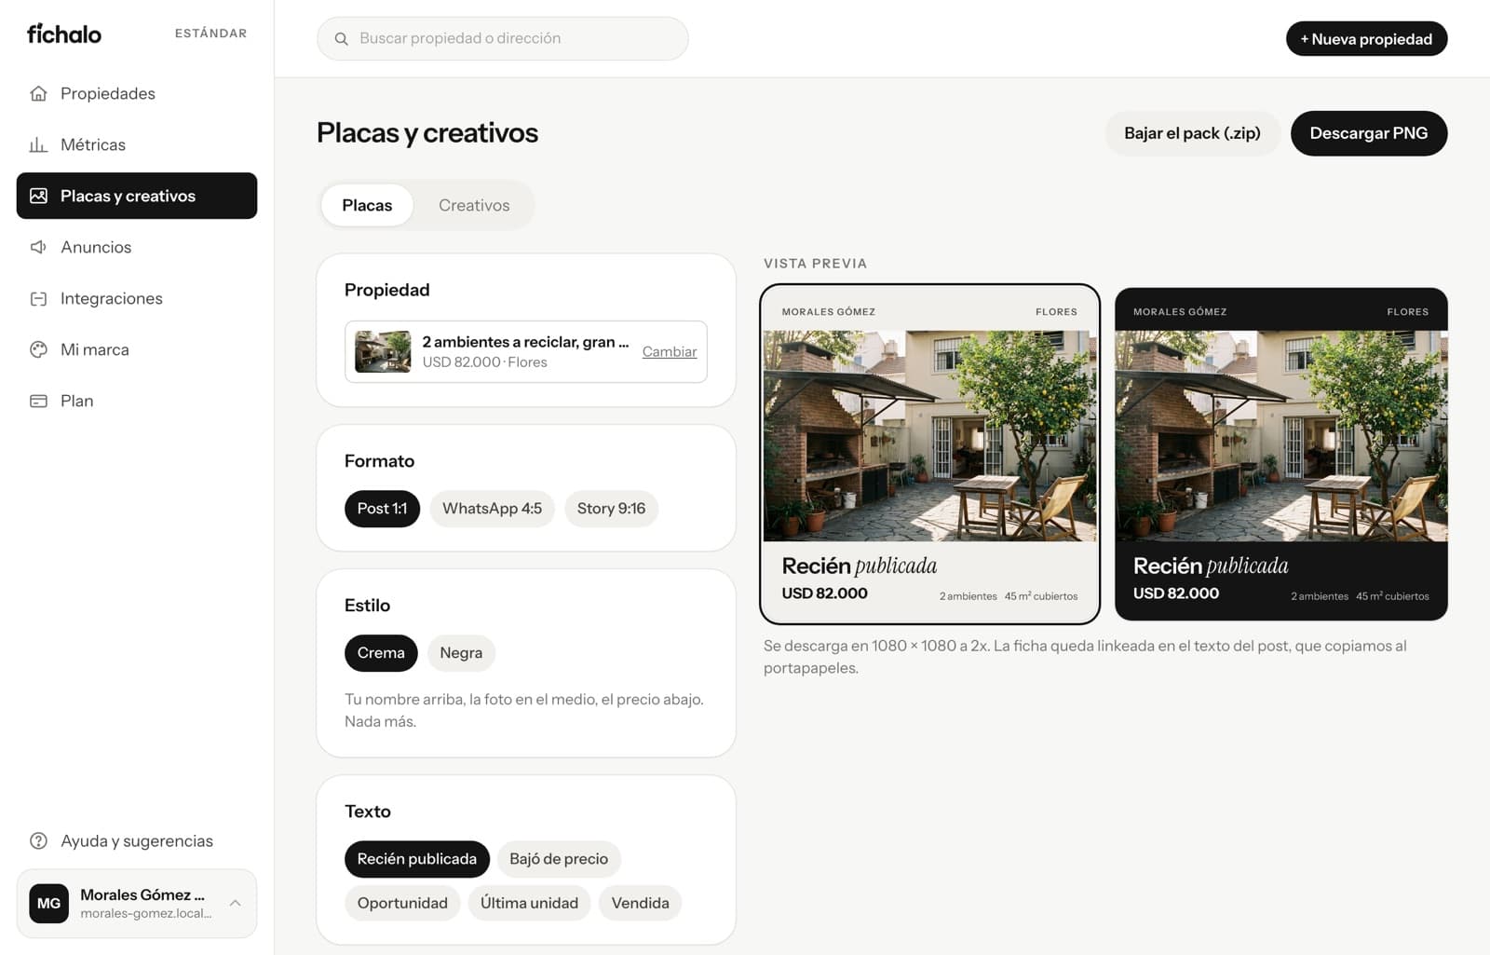Open Integraciones menu item
The width and height of the screenshot is (1490, 955).
(x=137, y=298)
